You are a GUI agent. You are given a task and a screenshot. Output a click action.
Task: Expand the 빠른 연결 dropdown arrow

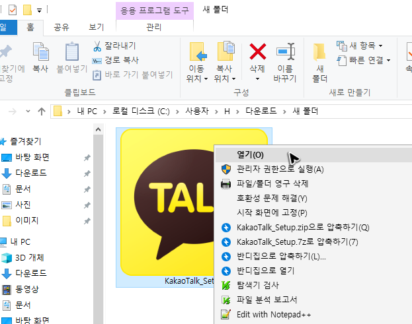[388, 61]
